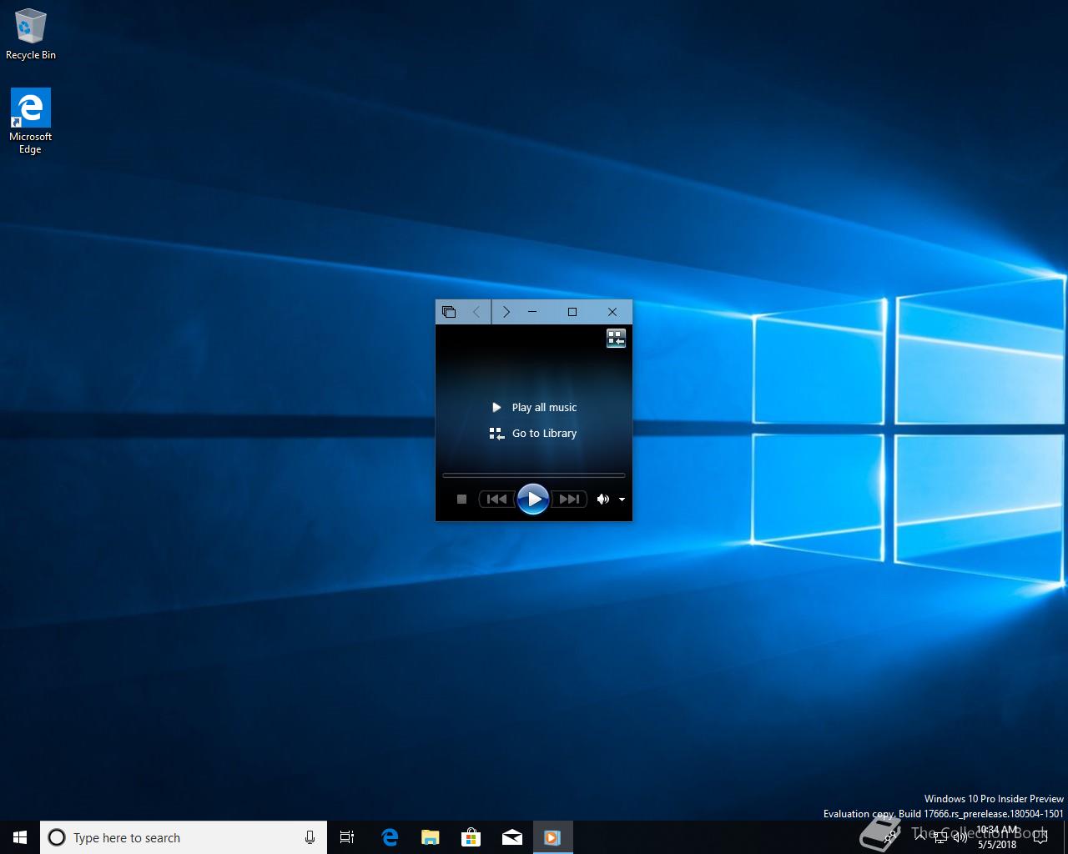Image resolution: width=1068 pixels, height=854 pixels.
Task: Click the Stop playback button
Action: 461,499
